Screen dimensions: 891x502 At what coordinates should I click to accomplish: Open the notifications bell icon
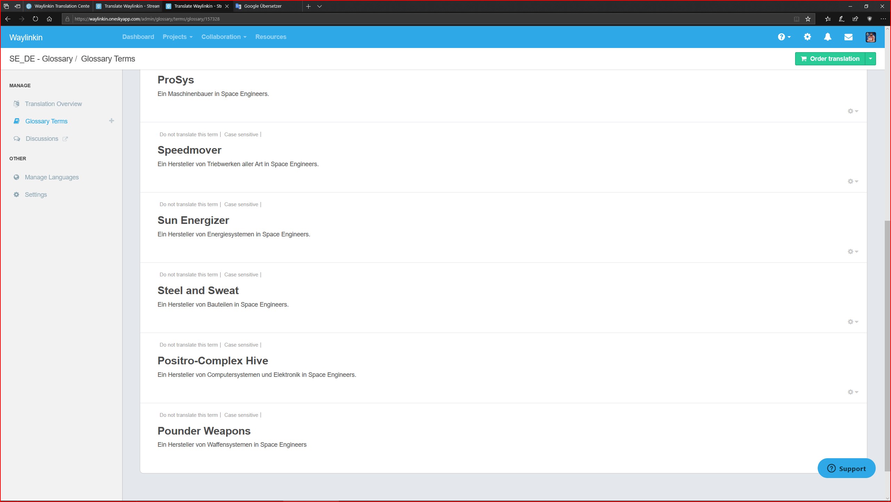827,37
